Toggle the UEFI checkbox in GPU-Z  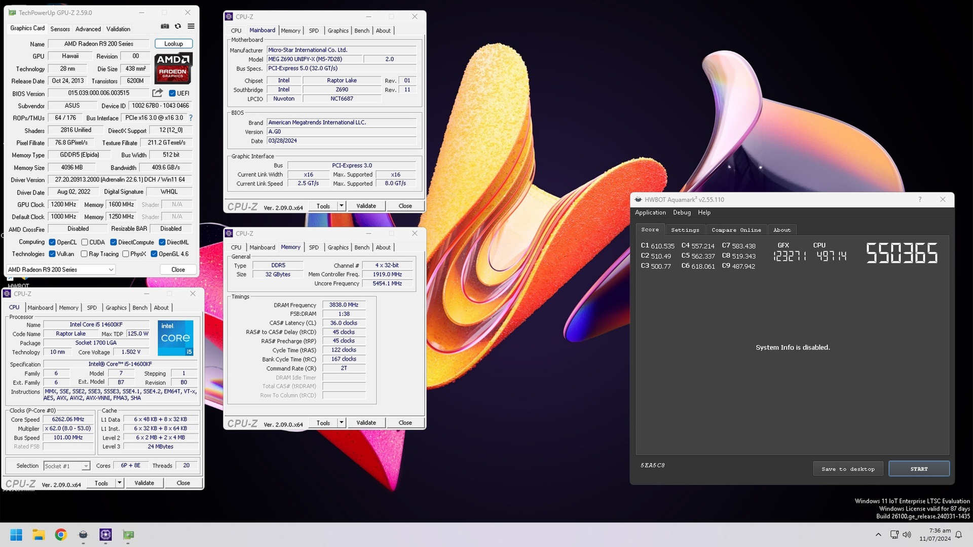(x=172, y=93)
